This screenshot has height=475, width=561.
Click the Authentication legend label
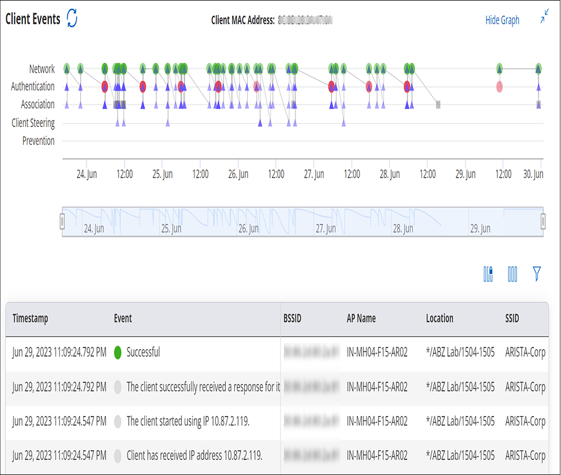(32, 87)
